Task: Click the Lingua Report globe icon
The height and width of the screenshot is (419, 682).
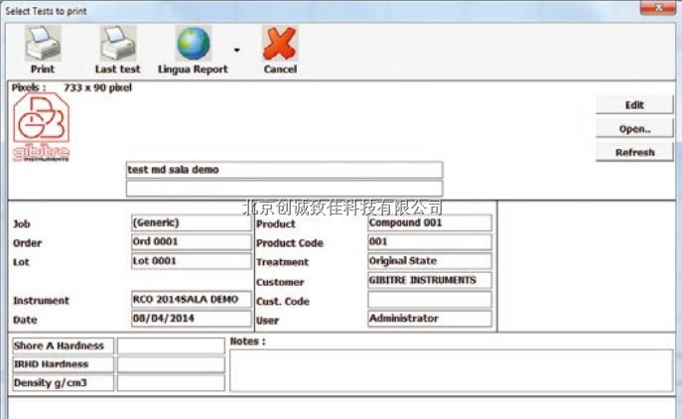Action: (195, 44)
